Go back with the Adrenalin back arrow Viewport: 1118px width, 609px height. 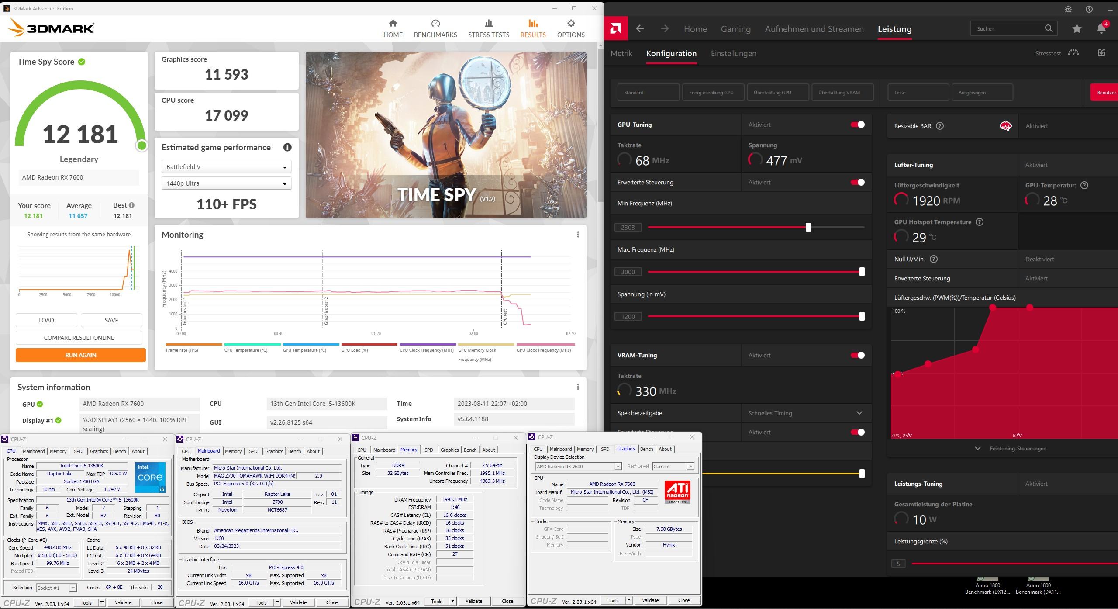click(640, 29)
